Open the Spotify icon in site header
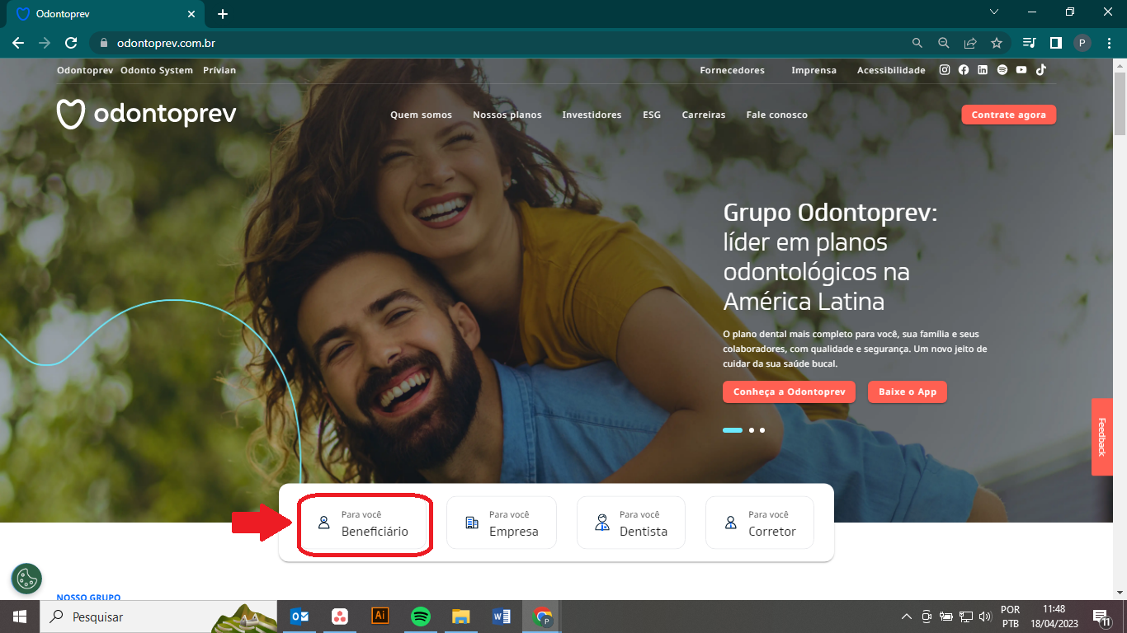The image size is (1127, 633). 1002,70
